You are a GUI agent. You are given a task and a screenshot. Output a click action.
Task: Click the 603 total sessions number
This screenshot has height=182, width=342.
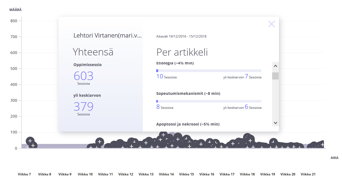tap(84, 76)
